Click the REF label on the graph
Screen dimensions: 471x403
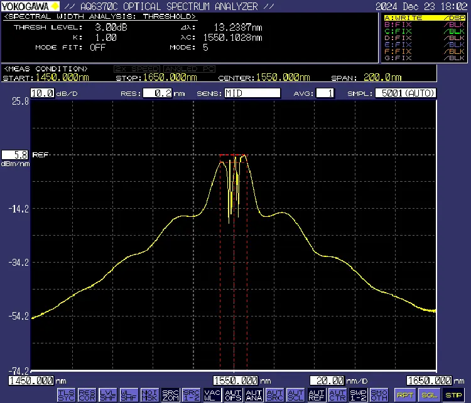[40, 155]
